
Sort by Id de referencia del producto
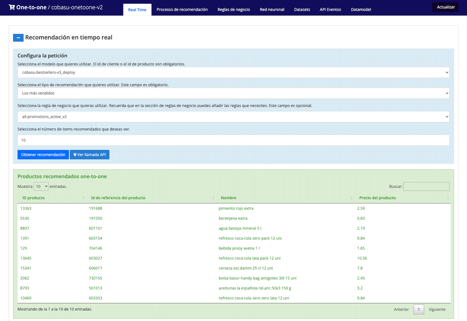(x=213, y=198)
